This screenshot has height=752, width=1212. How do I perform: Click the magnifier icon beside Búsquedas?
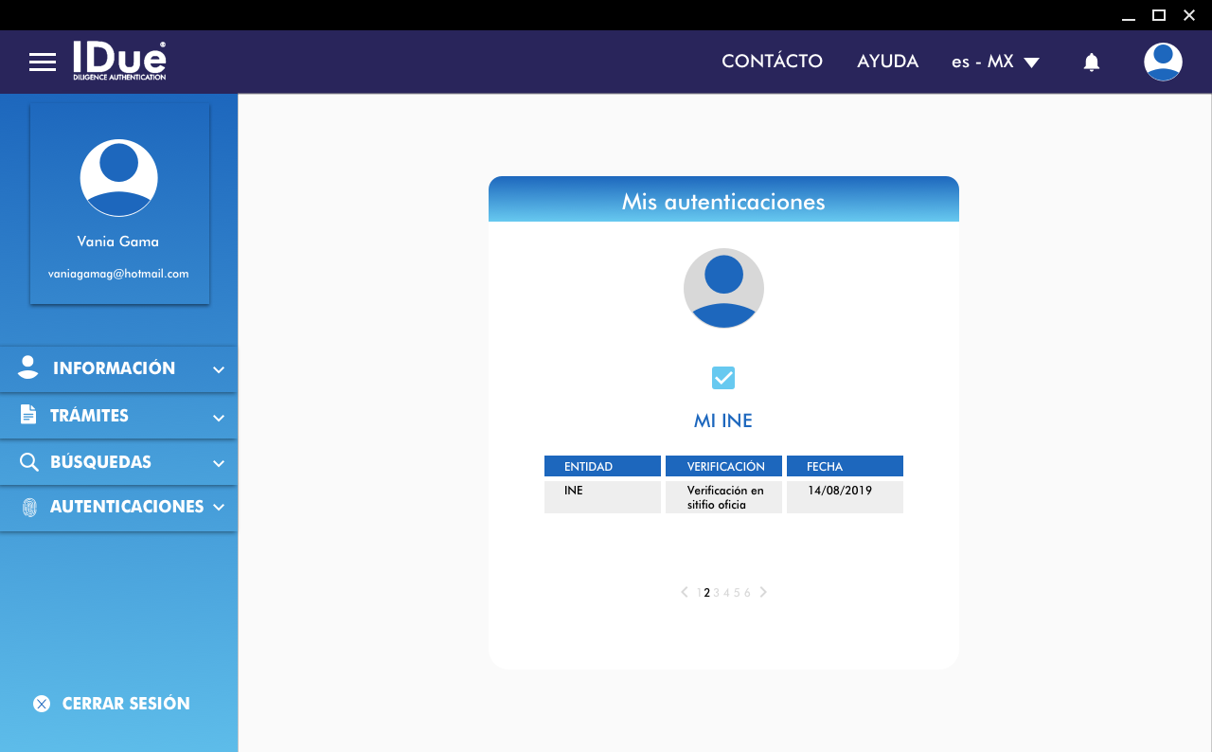[29, 462]
